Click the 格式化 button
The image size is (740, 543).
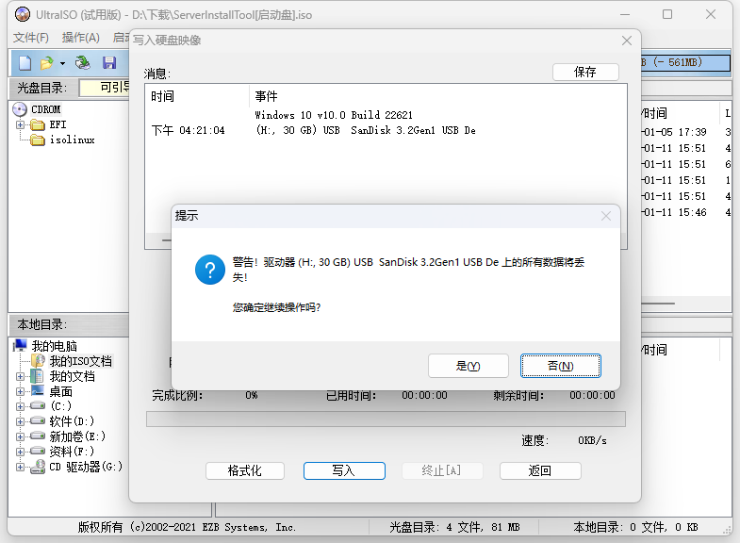245,470
